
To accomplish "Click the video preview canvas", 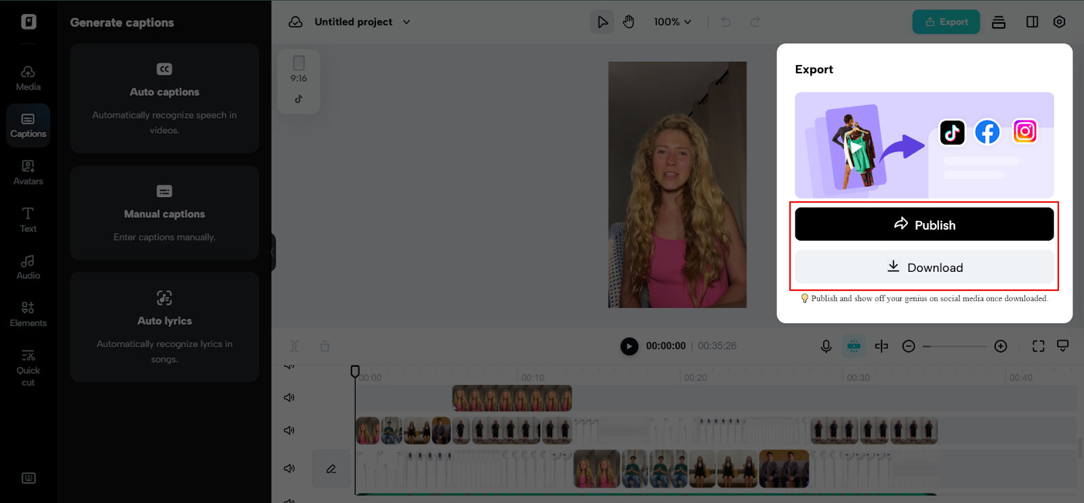I will point(677,184).
